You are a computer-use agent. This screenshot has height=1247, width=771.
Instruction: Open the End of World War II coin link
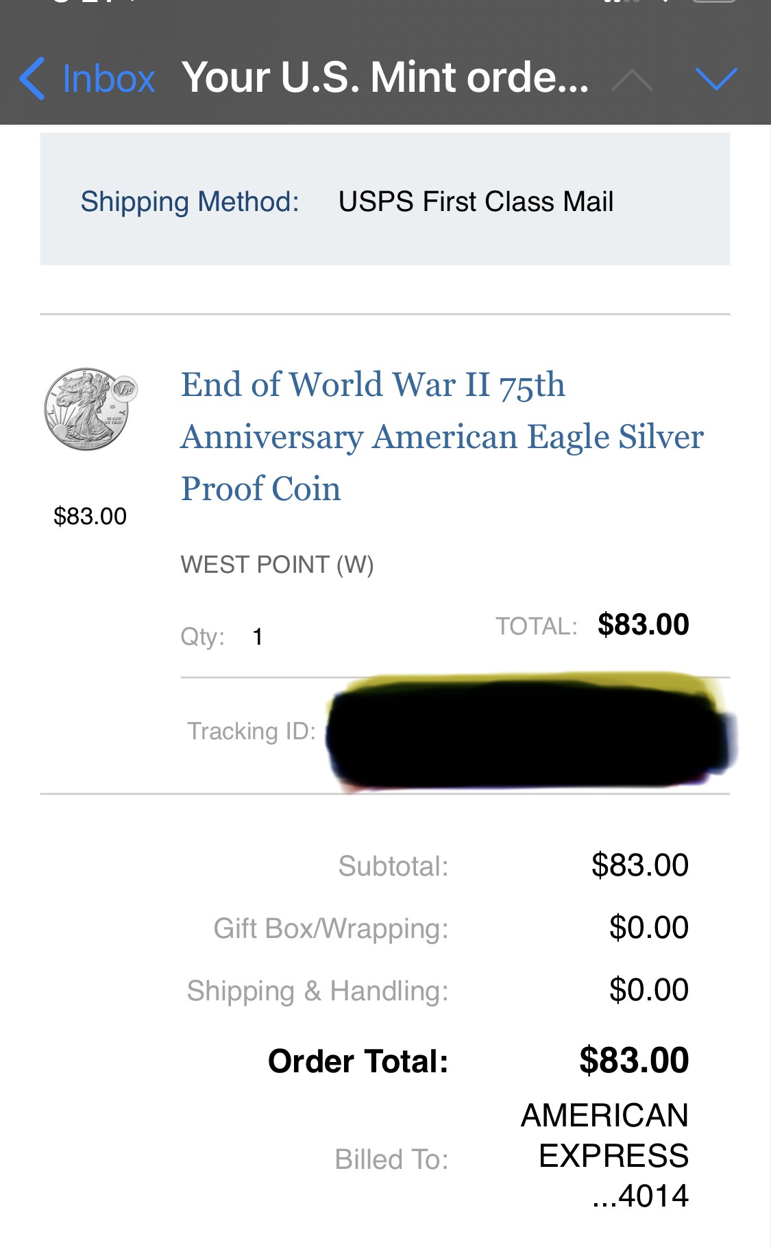pos(441,436)
